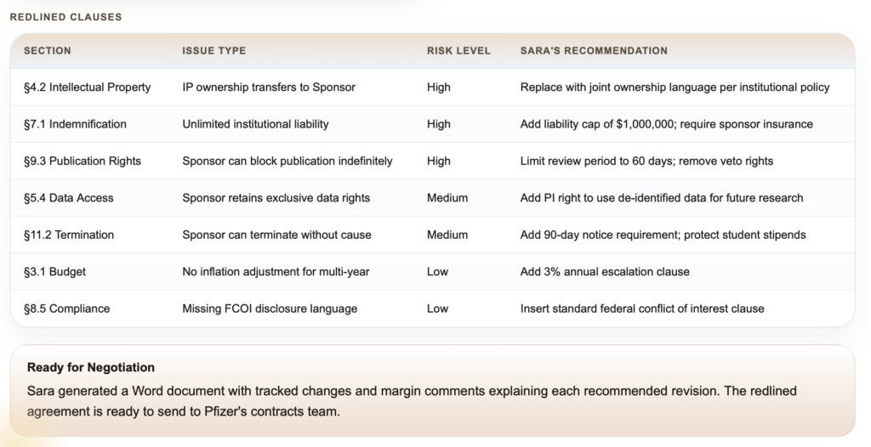Screen dimensions: 871x447
Task: Select the §4.2 Intellectual Property row
Action: pyautogui.click(x=88, y=88)
